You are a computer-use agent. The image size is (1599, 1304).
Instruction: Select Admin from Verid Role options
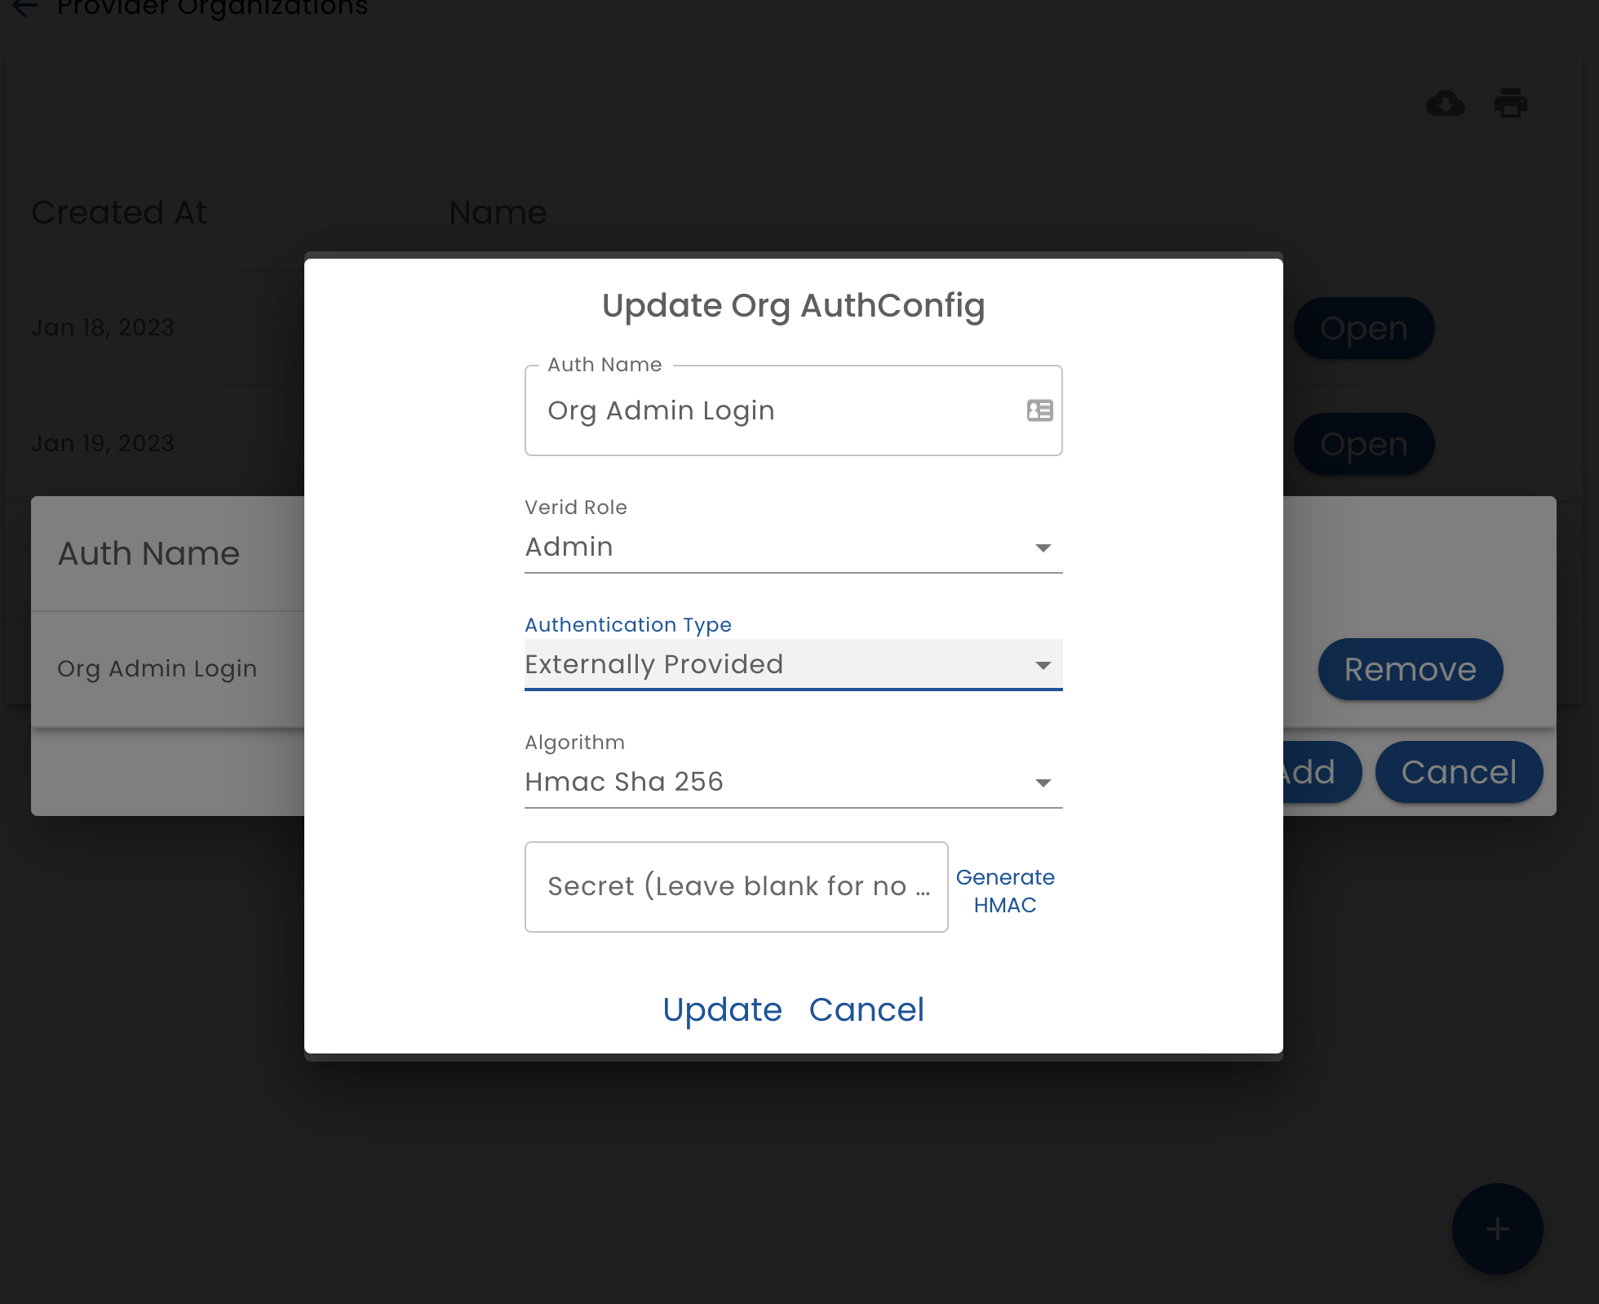[793, 547]
